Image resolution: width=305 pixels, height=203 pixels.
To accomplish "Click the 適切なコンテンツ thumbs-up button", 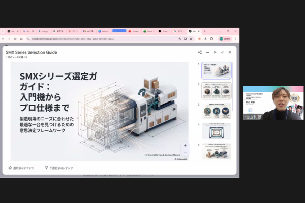I will [x=21, y=167].
